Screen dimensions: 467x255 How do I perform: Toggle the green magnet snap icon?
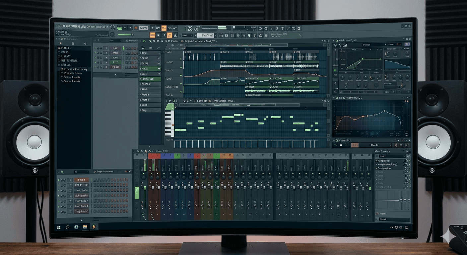(145, 41)
